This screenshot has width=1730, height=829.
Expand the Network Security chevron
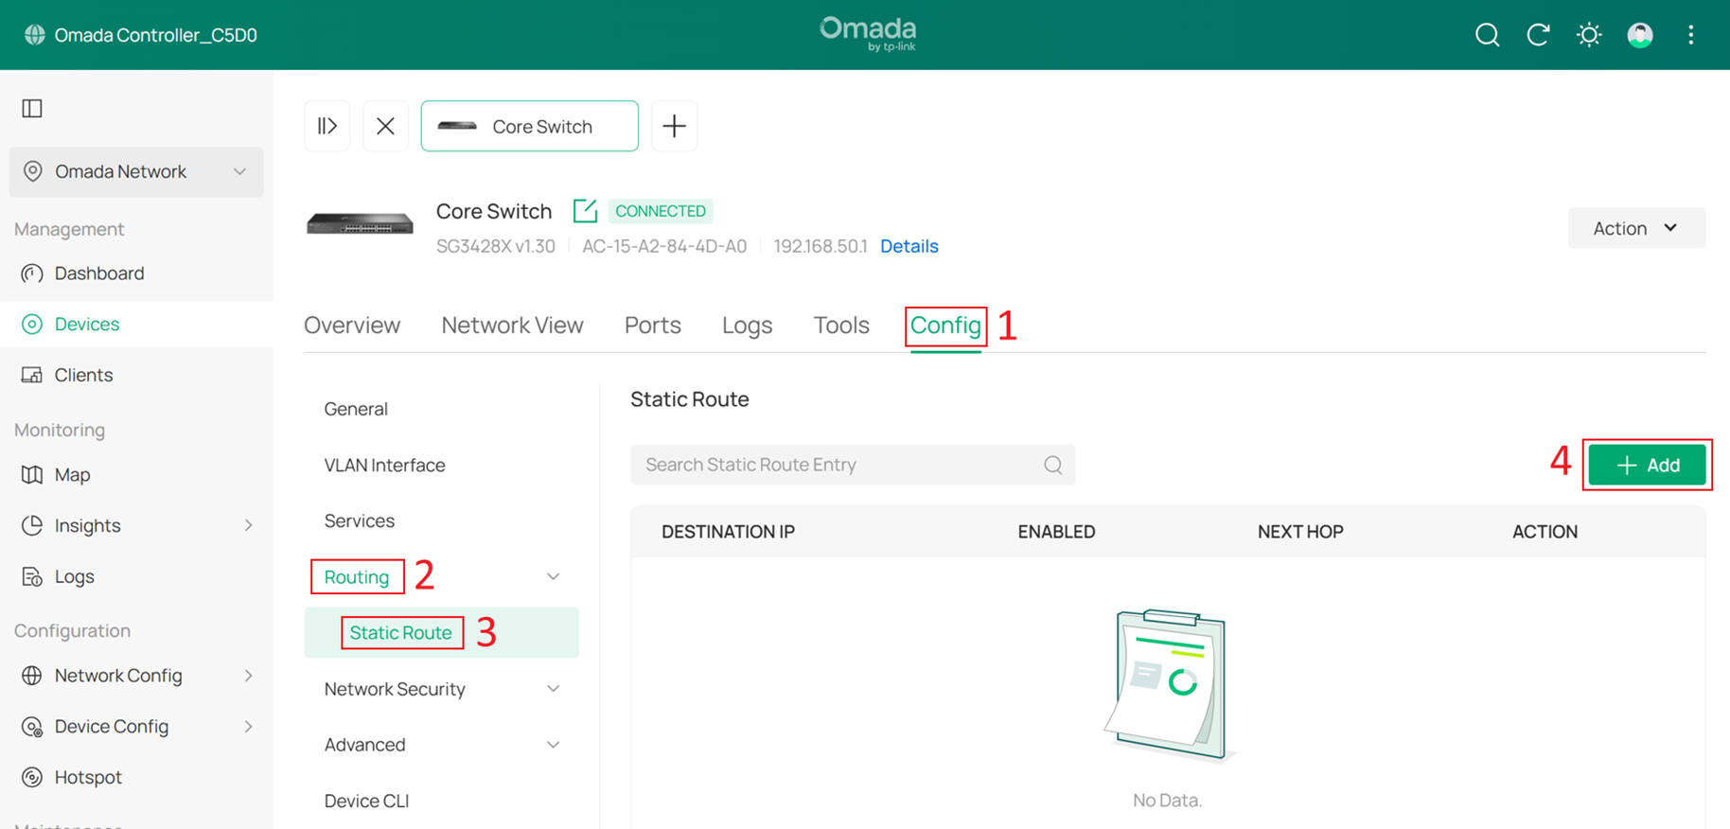554,689
